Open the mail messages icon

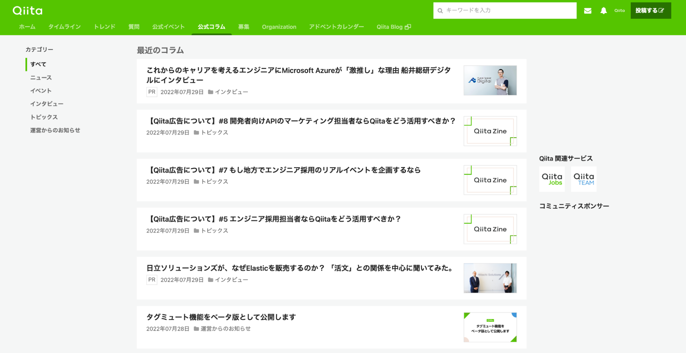point(588,11)
